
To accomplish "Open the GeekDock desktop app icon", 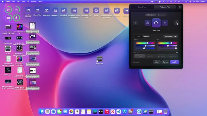I will (x=100, y=59).
